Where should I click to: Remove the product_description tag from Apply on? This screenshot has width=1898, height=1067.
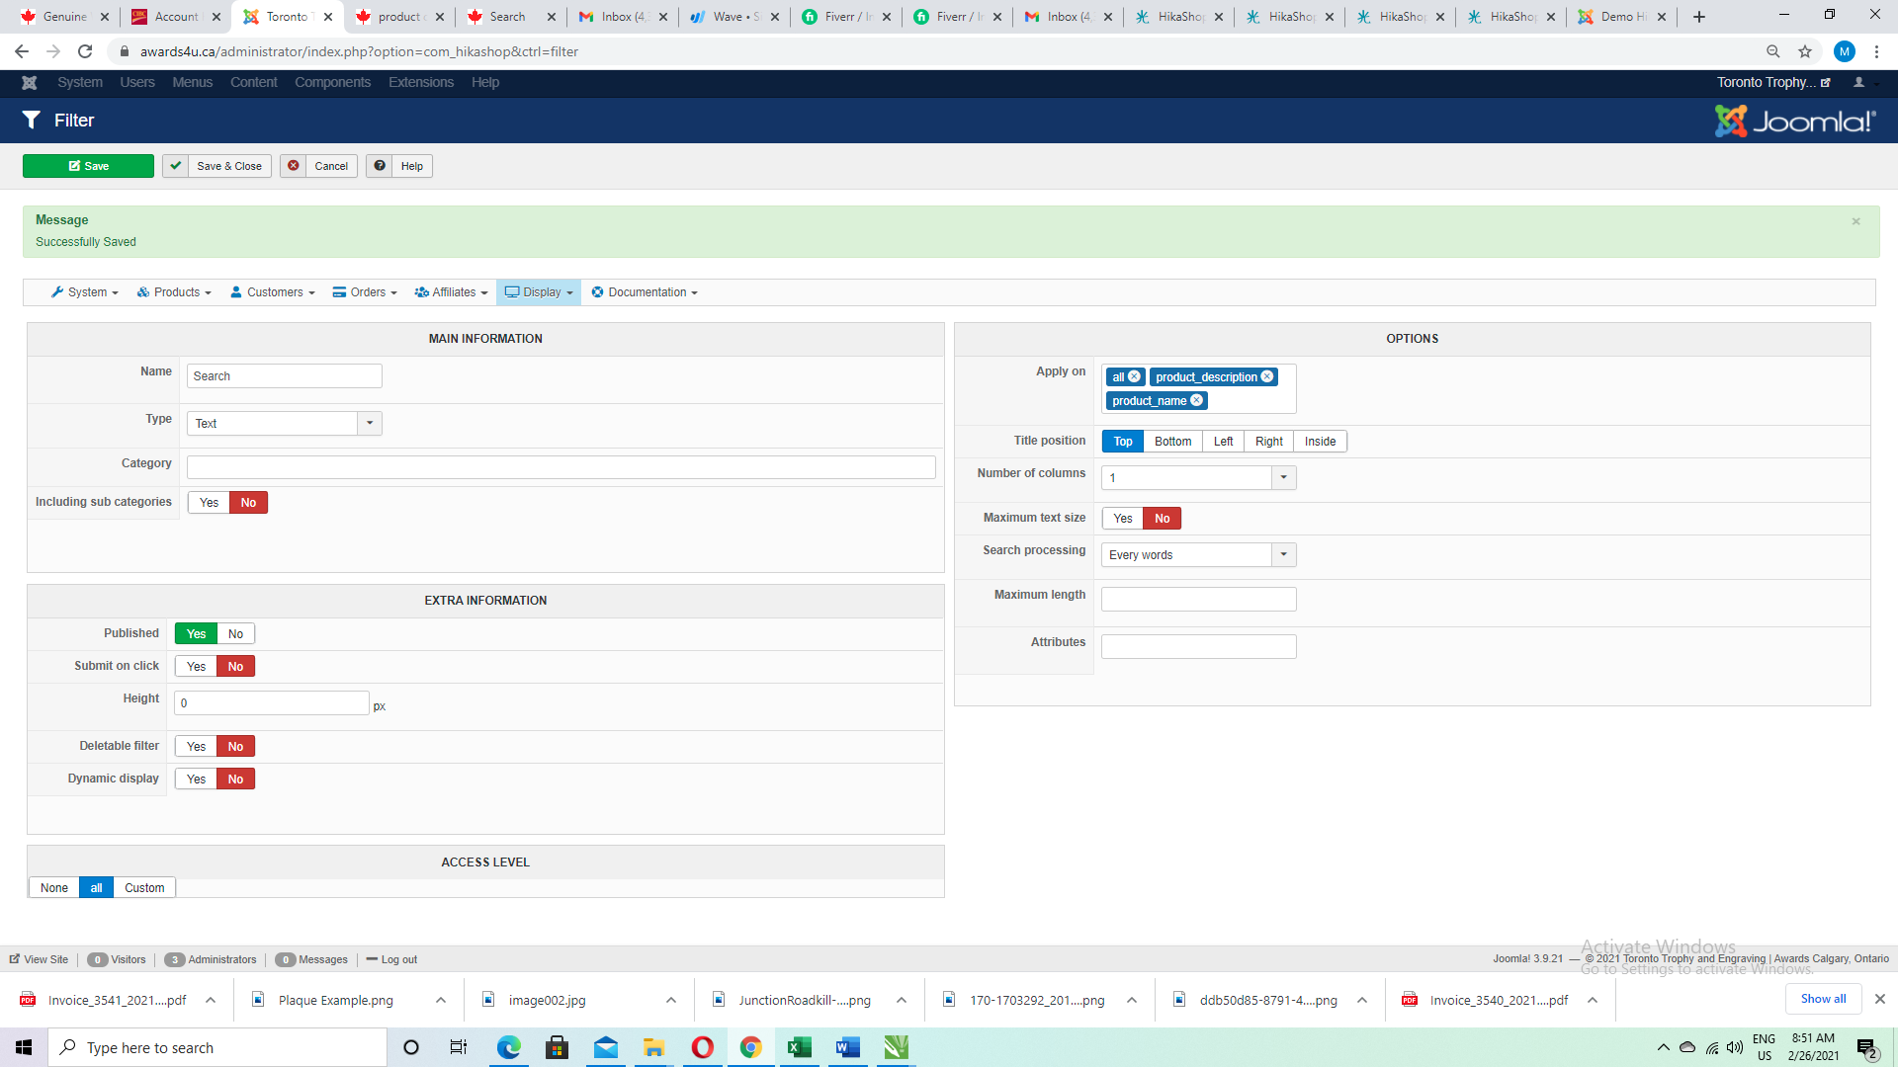[1267, 377]
